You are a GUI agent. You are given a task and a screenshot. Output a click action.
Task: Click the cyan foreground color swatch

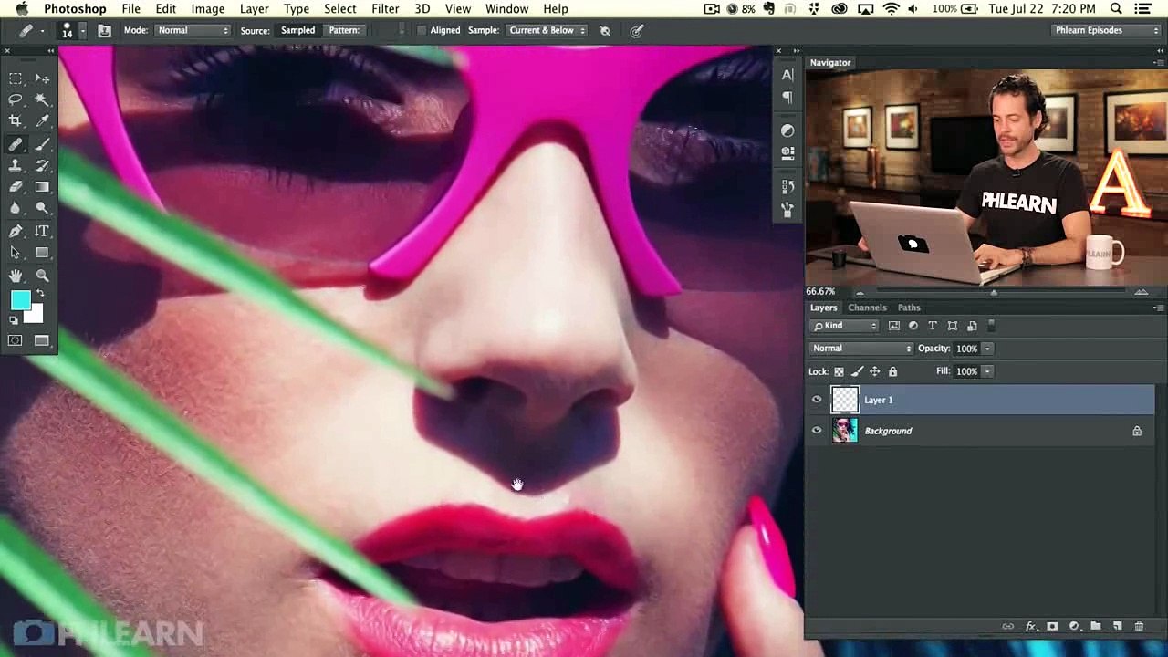pos(19,300)
